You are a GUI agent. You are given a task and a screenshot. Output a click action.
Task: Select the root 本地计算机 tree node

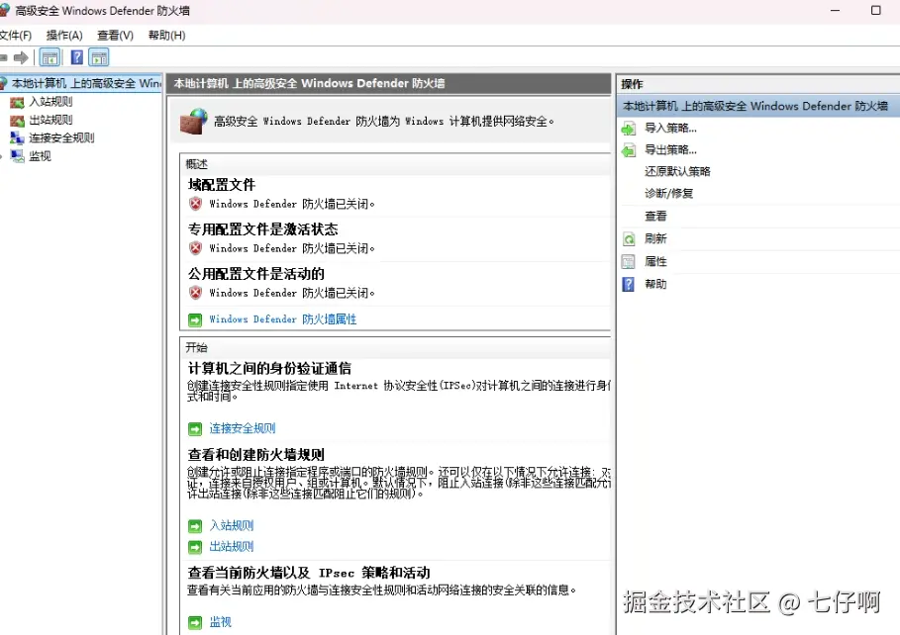pyautogui.click(x=86, y=84)
